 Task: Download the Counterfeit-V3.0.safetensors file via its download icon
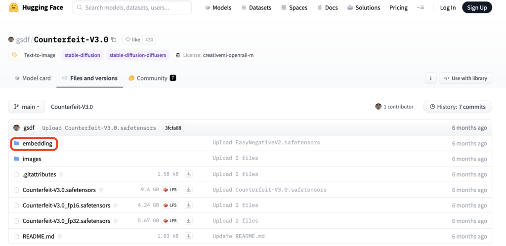[188, 190]
